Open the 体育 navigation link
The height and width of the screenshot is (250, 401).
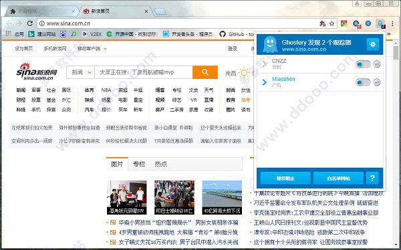pyautogui.click(x=90, y=90)
